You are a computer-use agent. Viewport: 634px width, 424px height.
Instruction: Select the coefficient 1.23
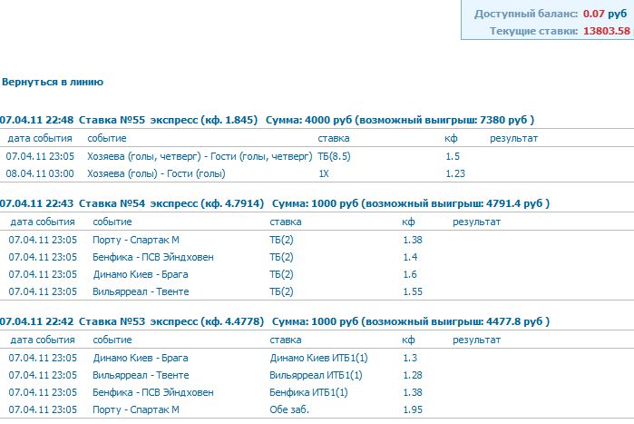tap(455, 174)
